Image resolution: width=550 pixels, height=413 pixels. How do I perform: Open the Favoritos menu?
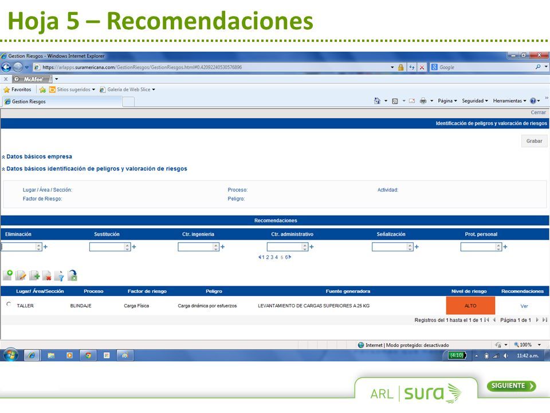point(18,89)
